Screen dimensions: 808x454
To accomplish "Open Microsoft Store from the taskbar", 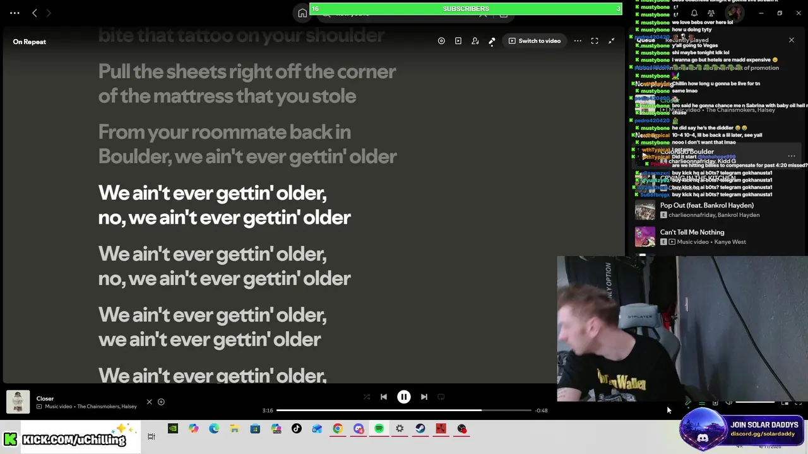I will [x=255, y=429].
